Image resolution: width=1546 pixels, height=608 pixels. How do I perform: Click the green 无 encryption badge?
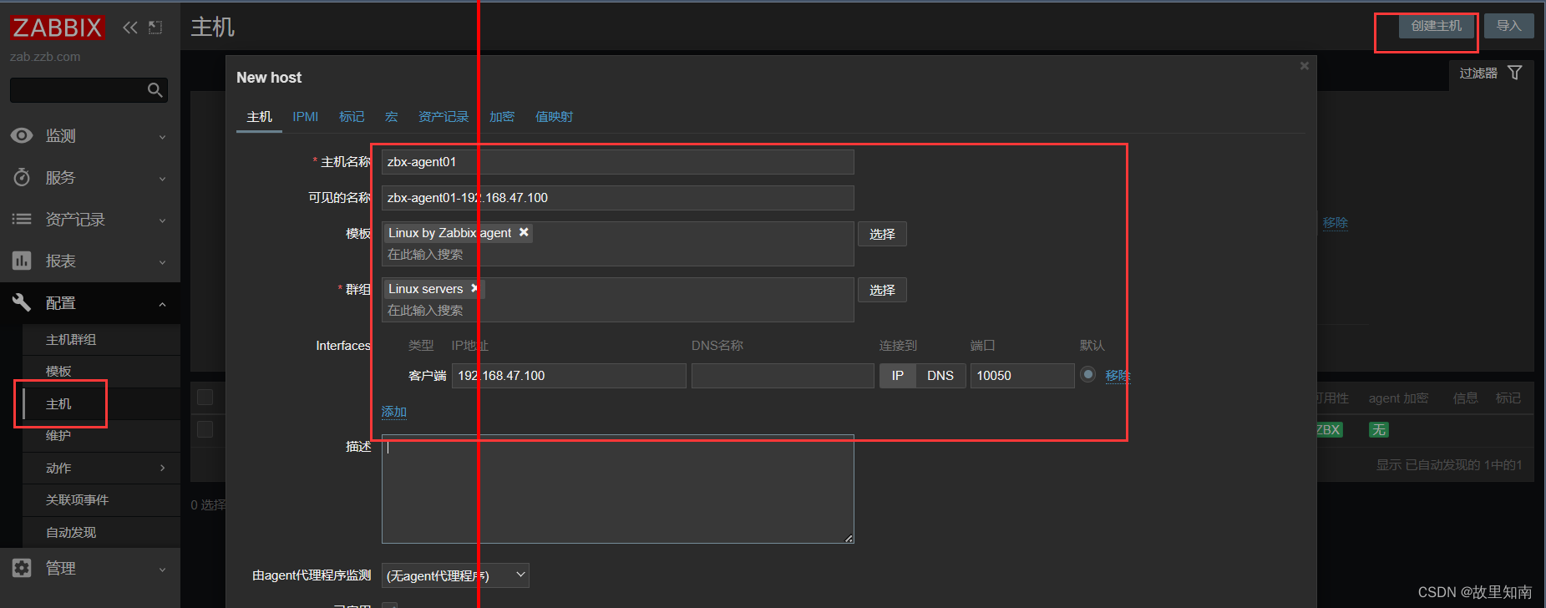point(1378,430)
